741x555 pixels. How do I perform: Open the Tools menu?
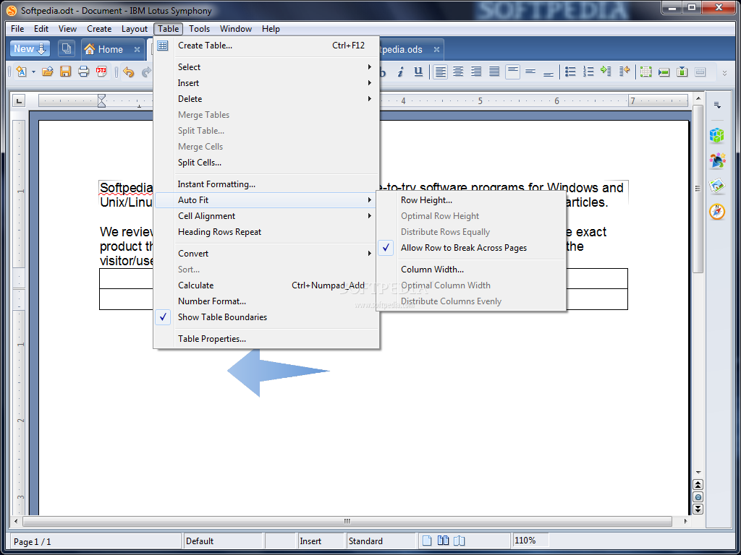[x=200, y=29]
